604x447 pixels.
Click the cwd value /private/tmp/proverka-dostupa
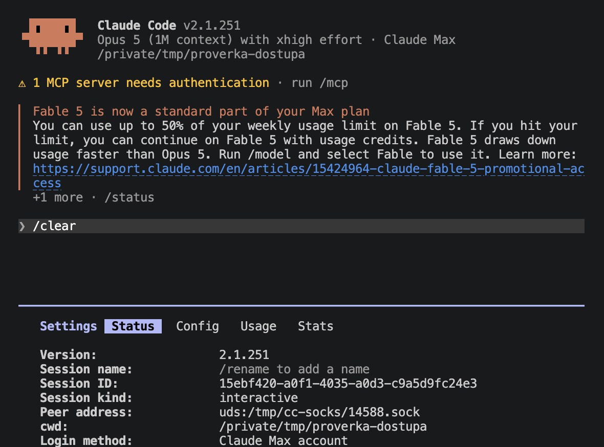323,427
